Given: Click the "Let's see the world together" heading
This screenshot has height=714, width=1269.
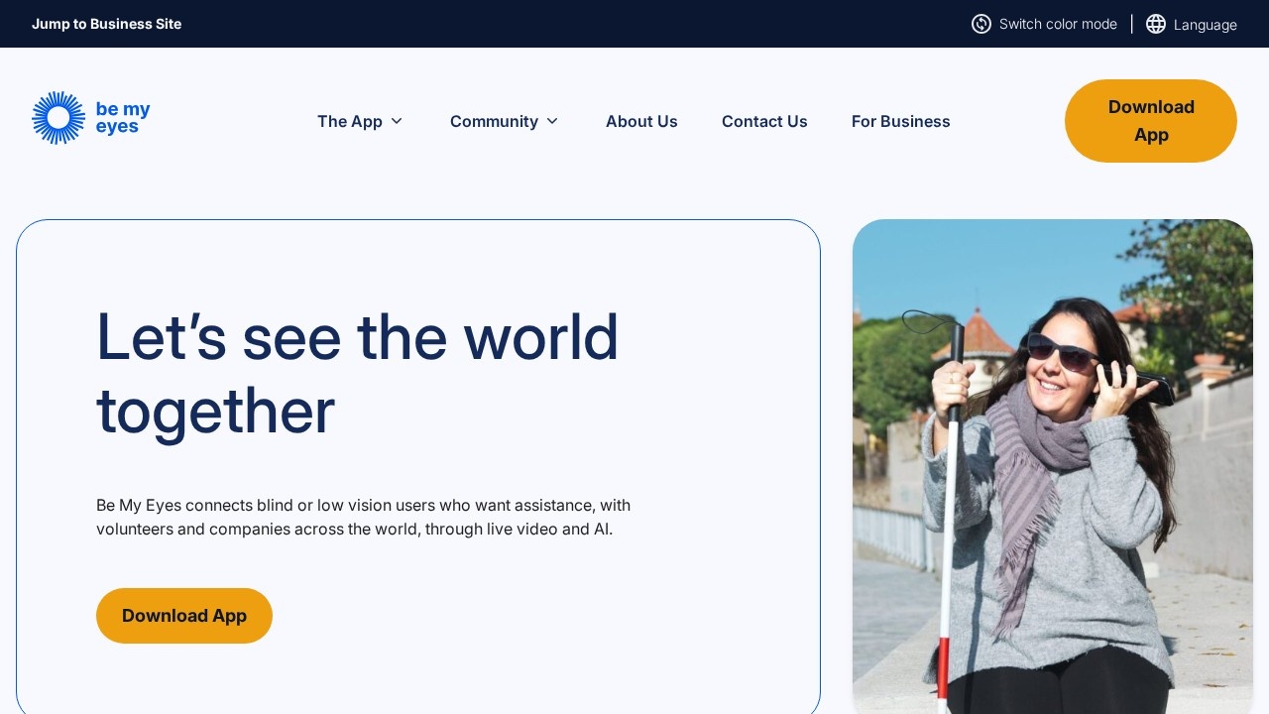Looking at the screenshot, I should [x=357, y=373].
